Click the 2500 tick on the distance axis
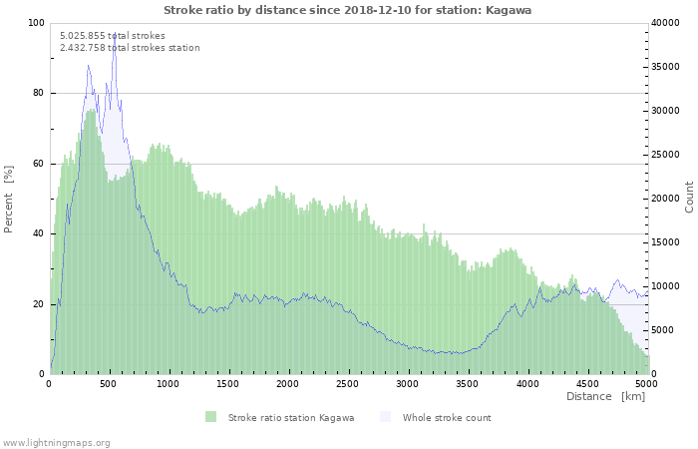 click(x=348, y=383)
